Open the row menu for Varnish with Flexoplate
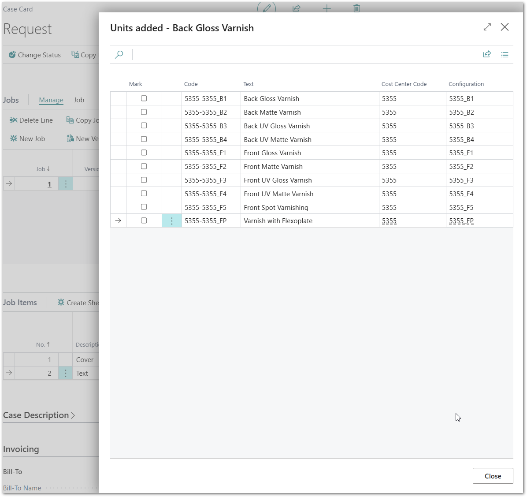Image resolution: width=527 pixels, height=497 pixels. (172, 221)
